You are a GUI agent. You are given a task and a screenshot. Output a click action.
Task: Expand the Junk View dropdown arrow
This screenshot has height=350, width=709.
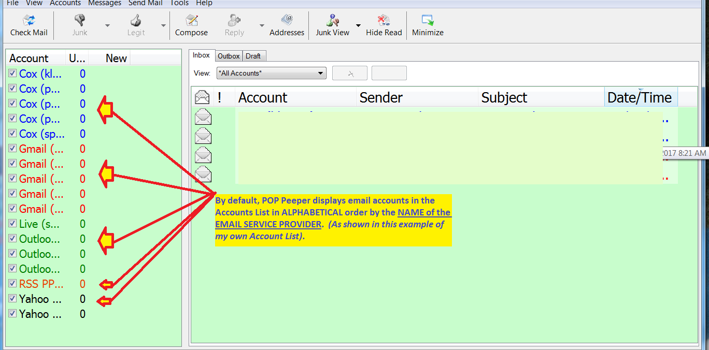358,25
